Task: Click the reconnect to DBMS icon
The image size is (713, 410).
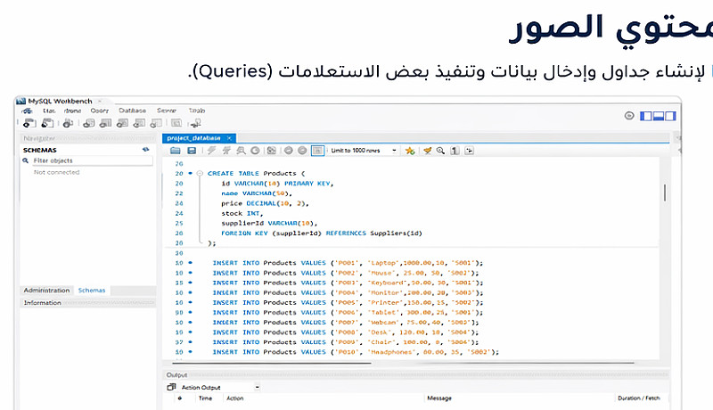Action: coord(196,123)
